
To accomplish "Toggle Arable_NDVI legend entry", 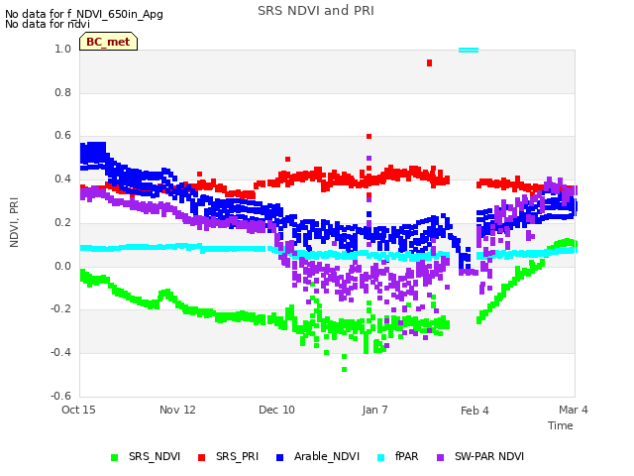I will (318, 456).
